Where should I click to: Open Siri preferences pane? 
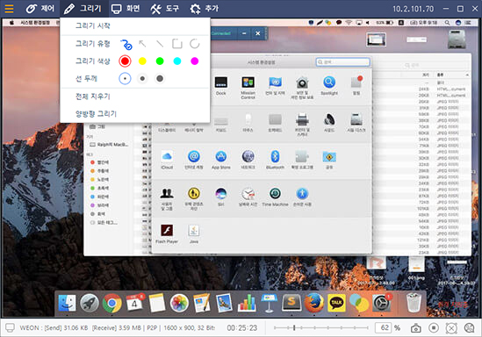pyautogui.click(x=220, y=197)
